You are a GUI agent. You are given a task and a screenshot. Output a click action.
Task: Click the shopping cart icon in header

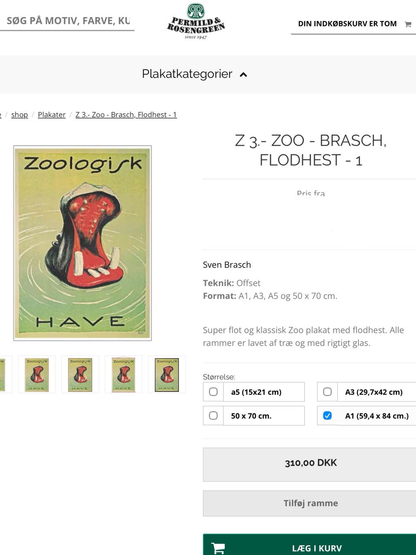(408, 24)
